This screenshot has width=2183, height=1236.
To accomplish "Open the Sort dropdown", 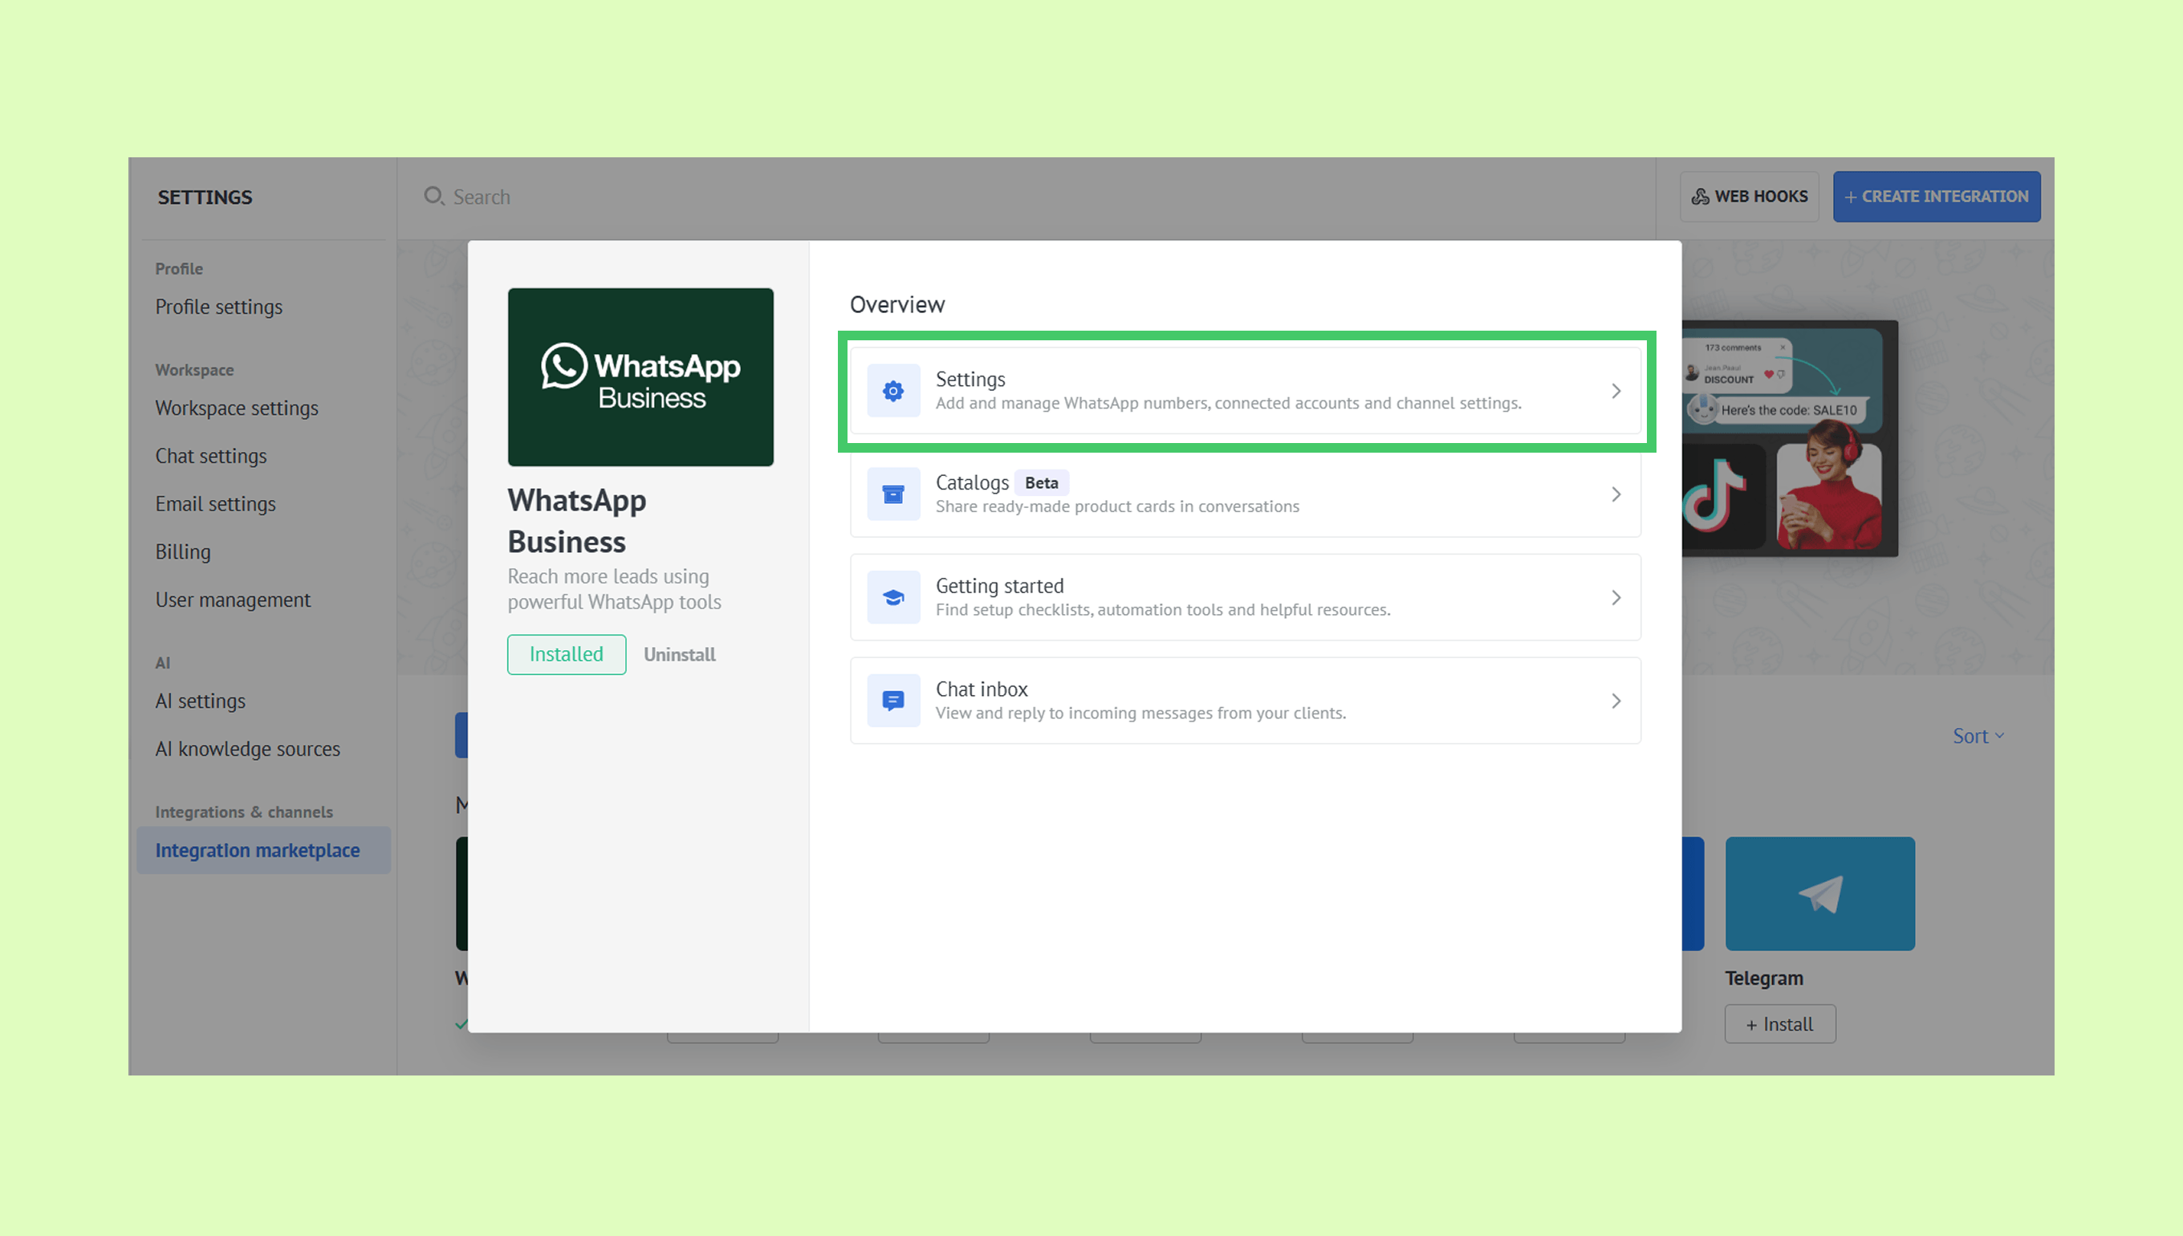I will click(x=1978, y=736).
